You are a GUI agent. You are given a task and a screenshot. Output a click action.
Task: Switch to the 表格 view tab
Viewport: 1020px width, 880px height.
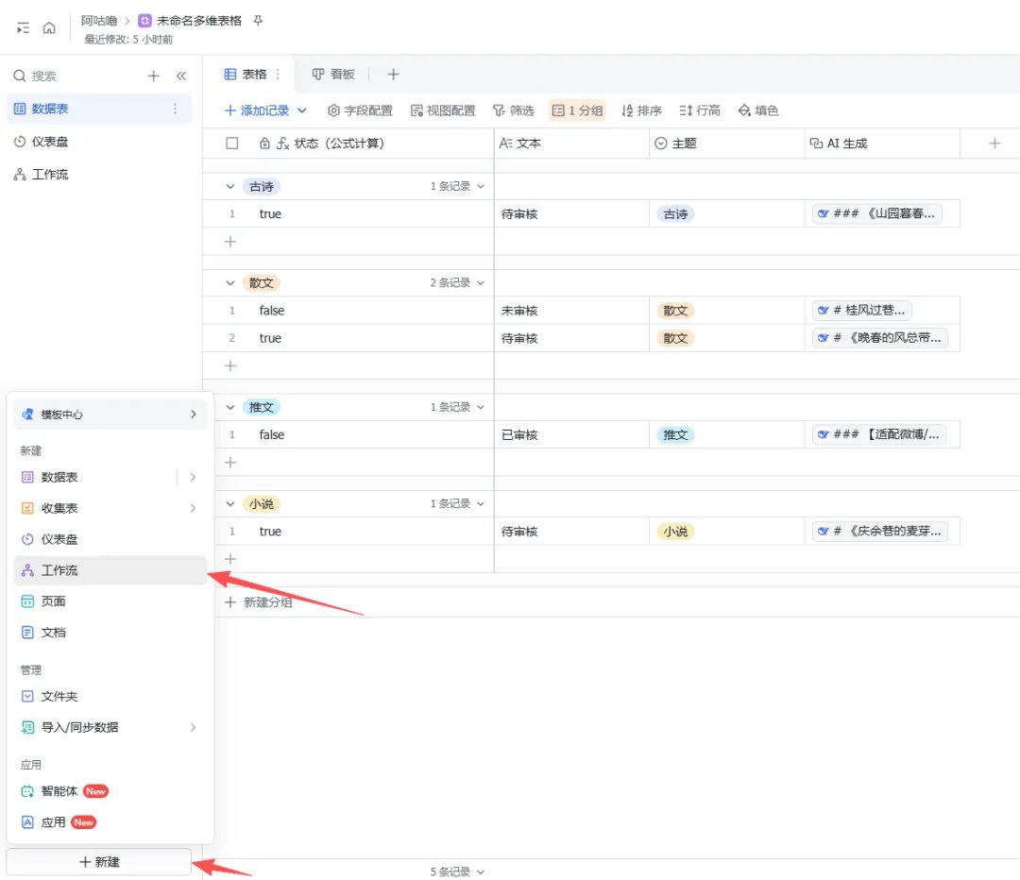246,75
